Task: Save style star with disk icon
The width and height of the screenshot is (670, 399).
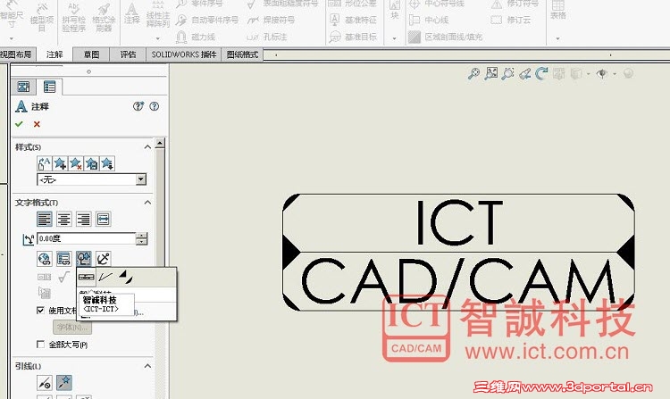Action: pos(91,163)
